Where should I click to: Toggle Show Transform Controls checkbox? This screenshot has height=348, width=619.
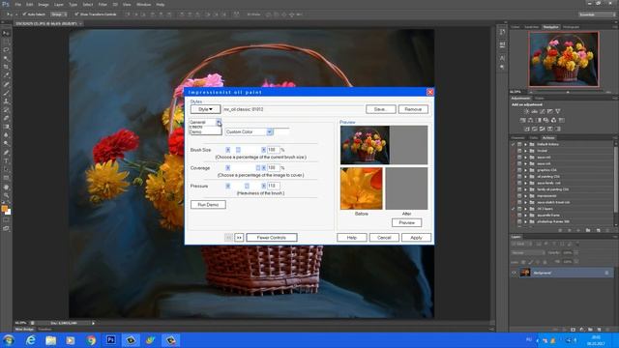(76, 14)
